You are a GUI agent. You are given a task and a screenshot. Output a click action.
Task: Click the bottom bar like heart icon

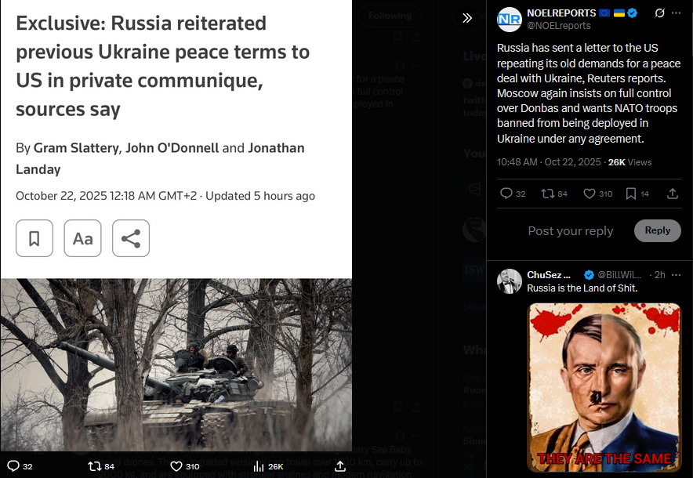pos(176,466)
